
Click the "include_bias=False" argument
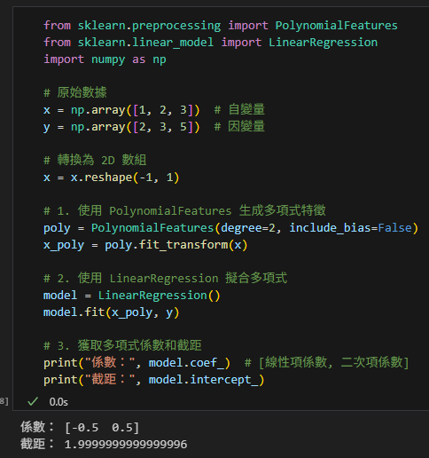click(351, 228)
